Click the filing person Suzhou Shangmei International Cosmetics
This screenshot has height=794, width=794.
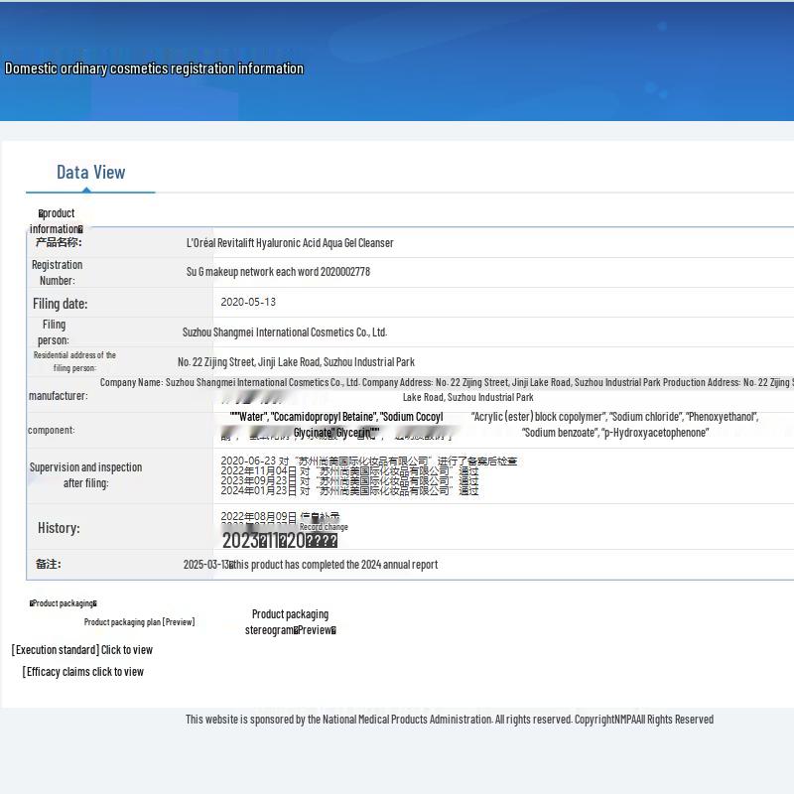pyautogui.click(x=285, y=332)
